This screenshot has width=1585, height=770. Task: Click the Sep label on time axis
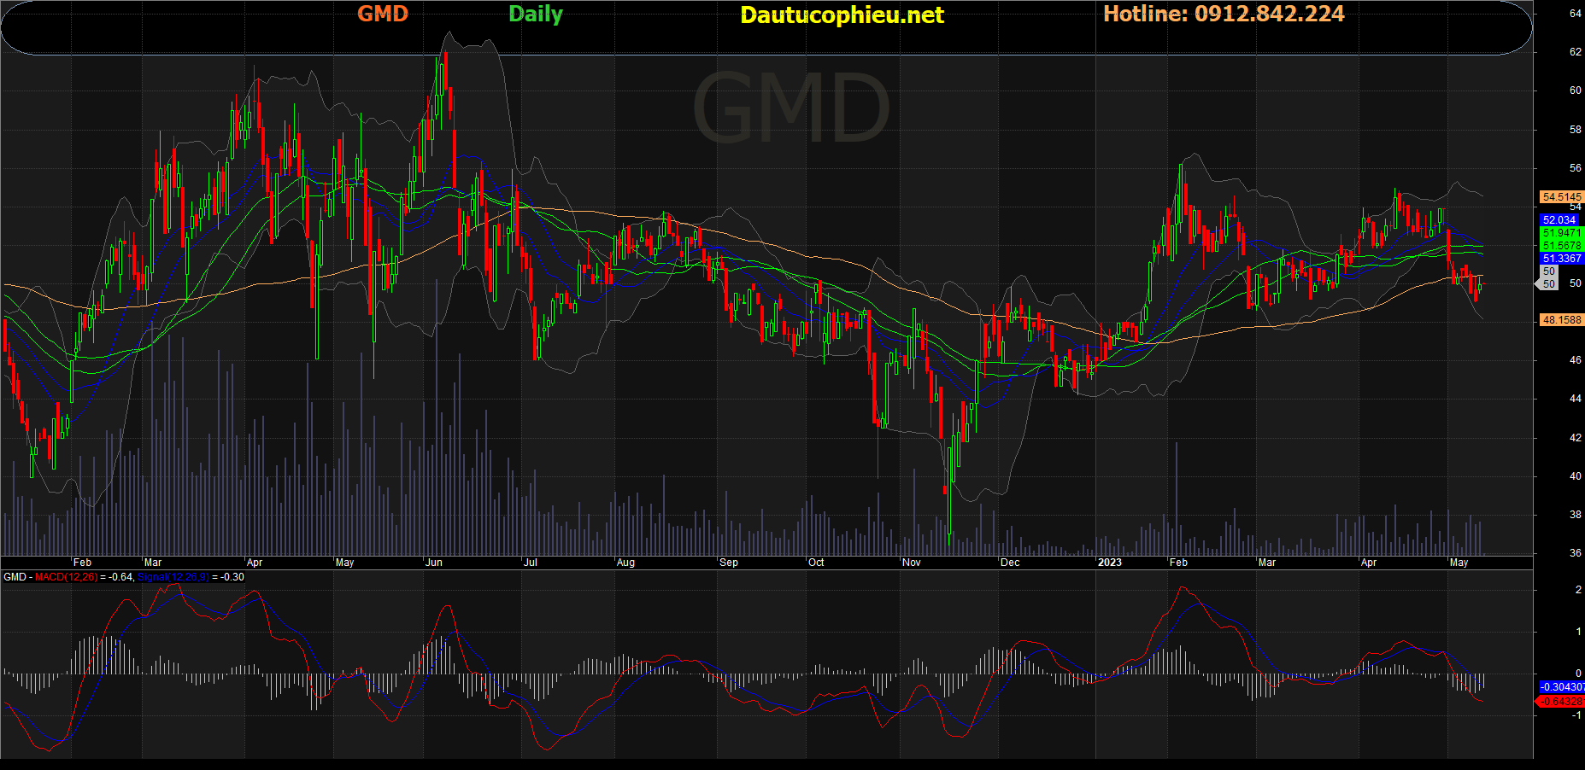729,563
